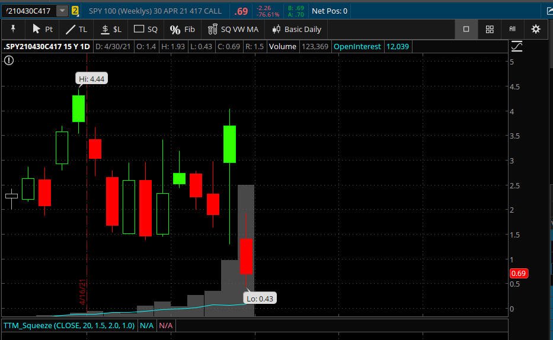Viewport: 553px width, 340px height.
Task: Click the symbol entry field
Action: pos(30,11)
